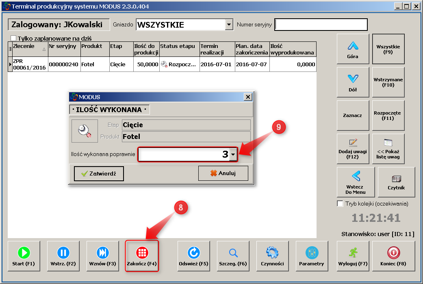Select cell ZPR 00061/2016
Image resolution: width=423 pixels, height=284 pixels.
30,64
